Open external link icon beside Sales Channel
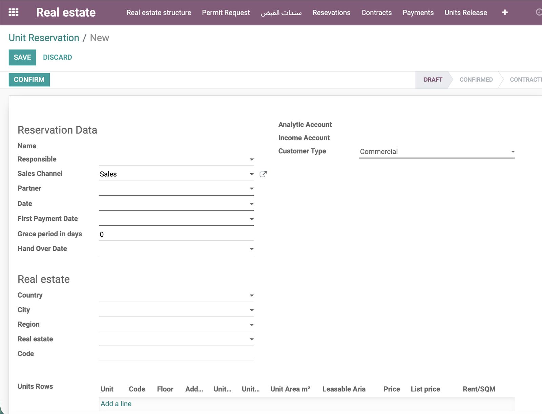 point(263,174)
